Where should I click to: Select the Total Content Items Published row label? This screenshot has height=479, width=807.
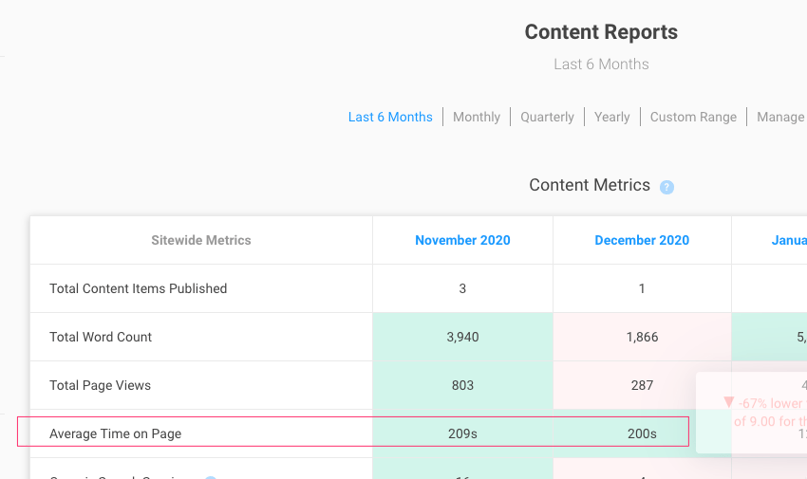point(138,289)
